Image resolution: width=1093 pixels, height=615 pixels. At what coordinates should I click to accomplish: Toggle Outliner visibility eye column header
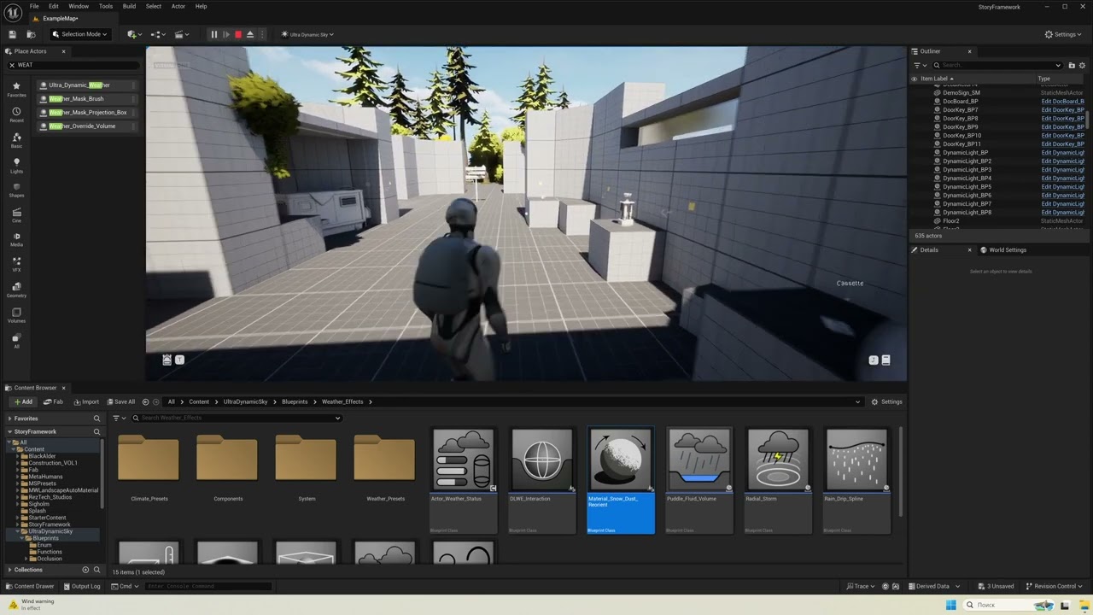[x=915, y=79]
